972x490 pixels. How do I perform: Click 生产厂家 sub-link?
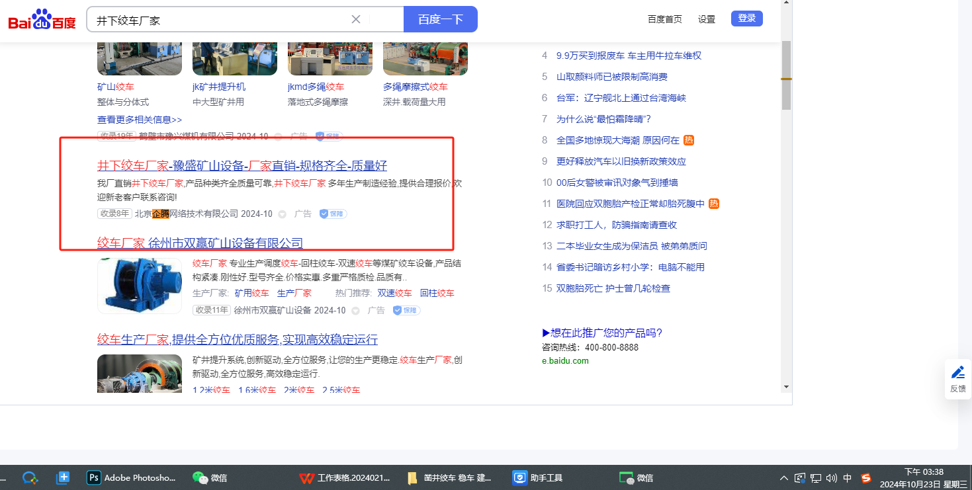294,293
